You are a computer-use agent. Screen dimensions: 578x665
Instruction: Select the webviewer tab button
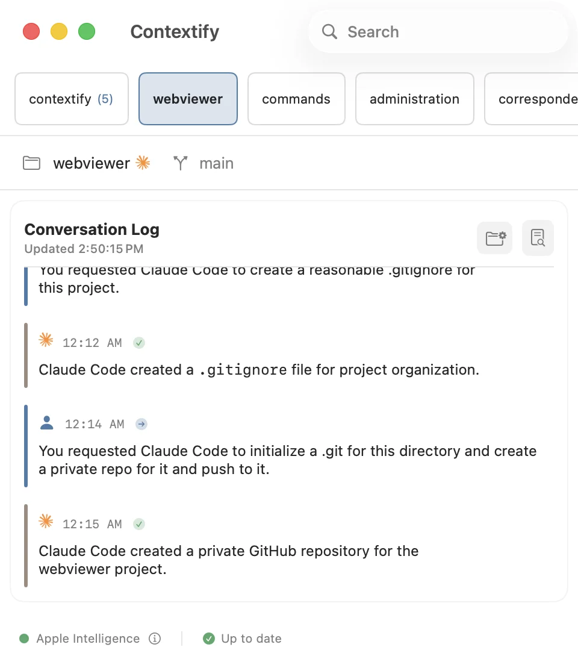(188, 98)
